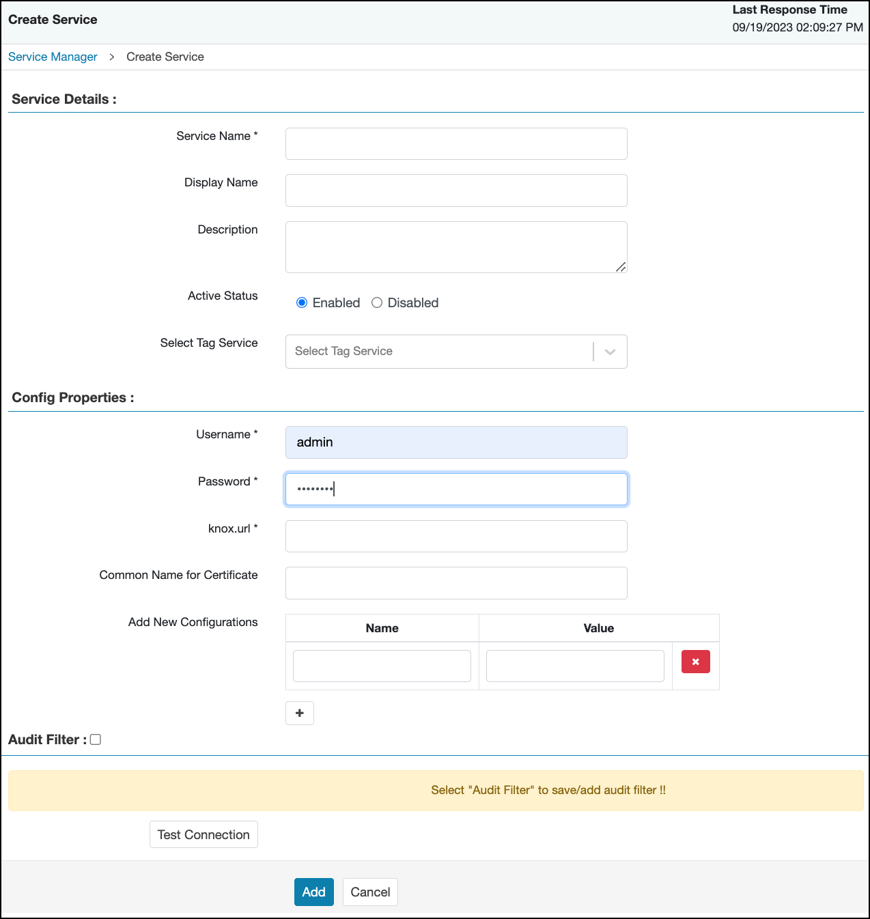This screenshot has height=919, width=870.
Task: Focus the Service Name input field
Action: (456, 144)
